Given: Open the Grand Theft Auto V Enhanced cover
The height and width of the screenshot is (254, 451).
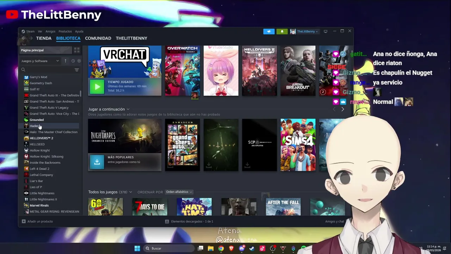Looking at the screenshot, I should pos(183,145).
